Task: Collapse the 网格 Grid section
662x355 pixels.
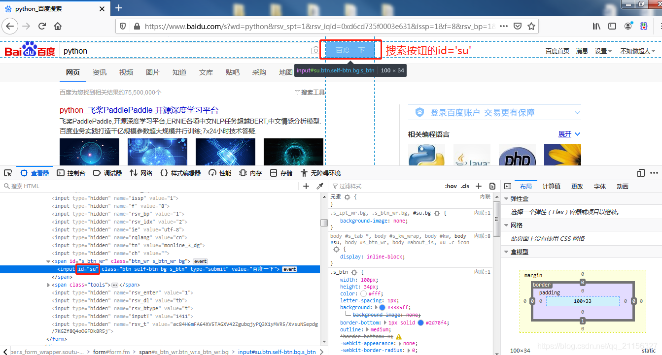Action: [x=506, y=226]
